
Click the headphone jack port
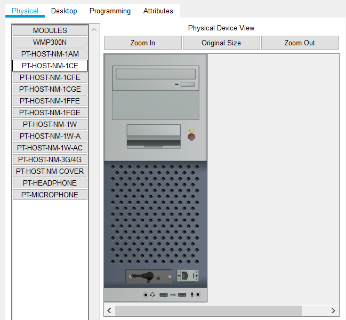coord(146,294)
